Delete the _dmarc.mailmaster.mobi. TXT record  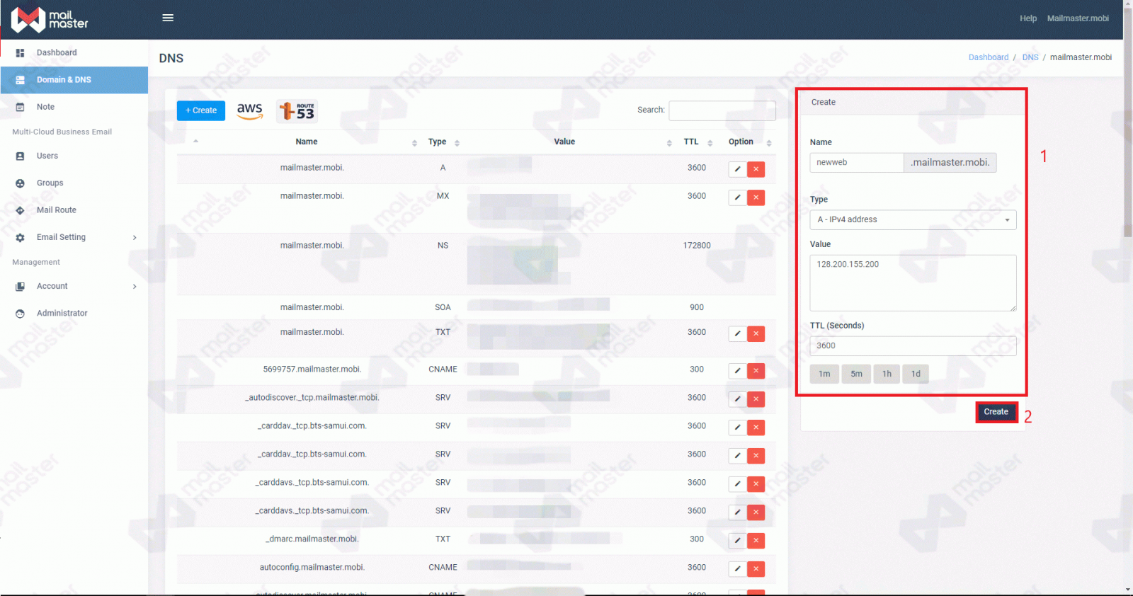(756, 541)
